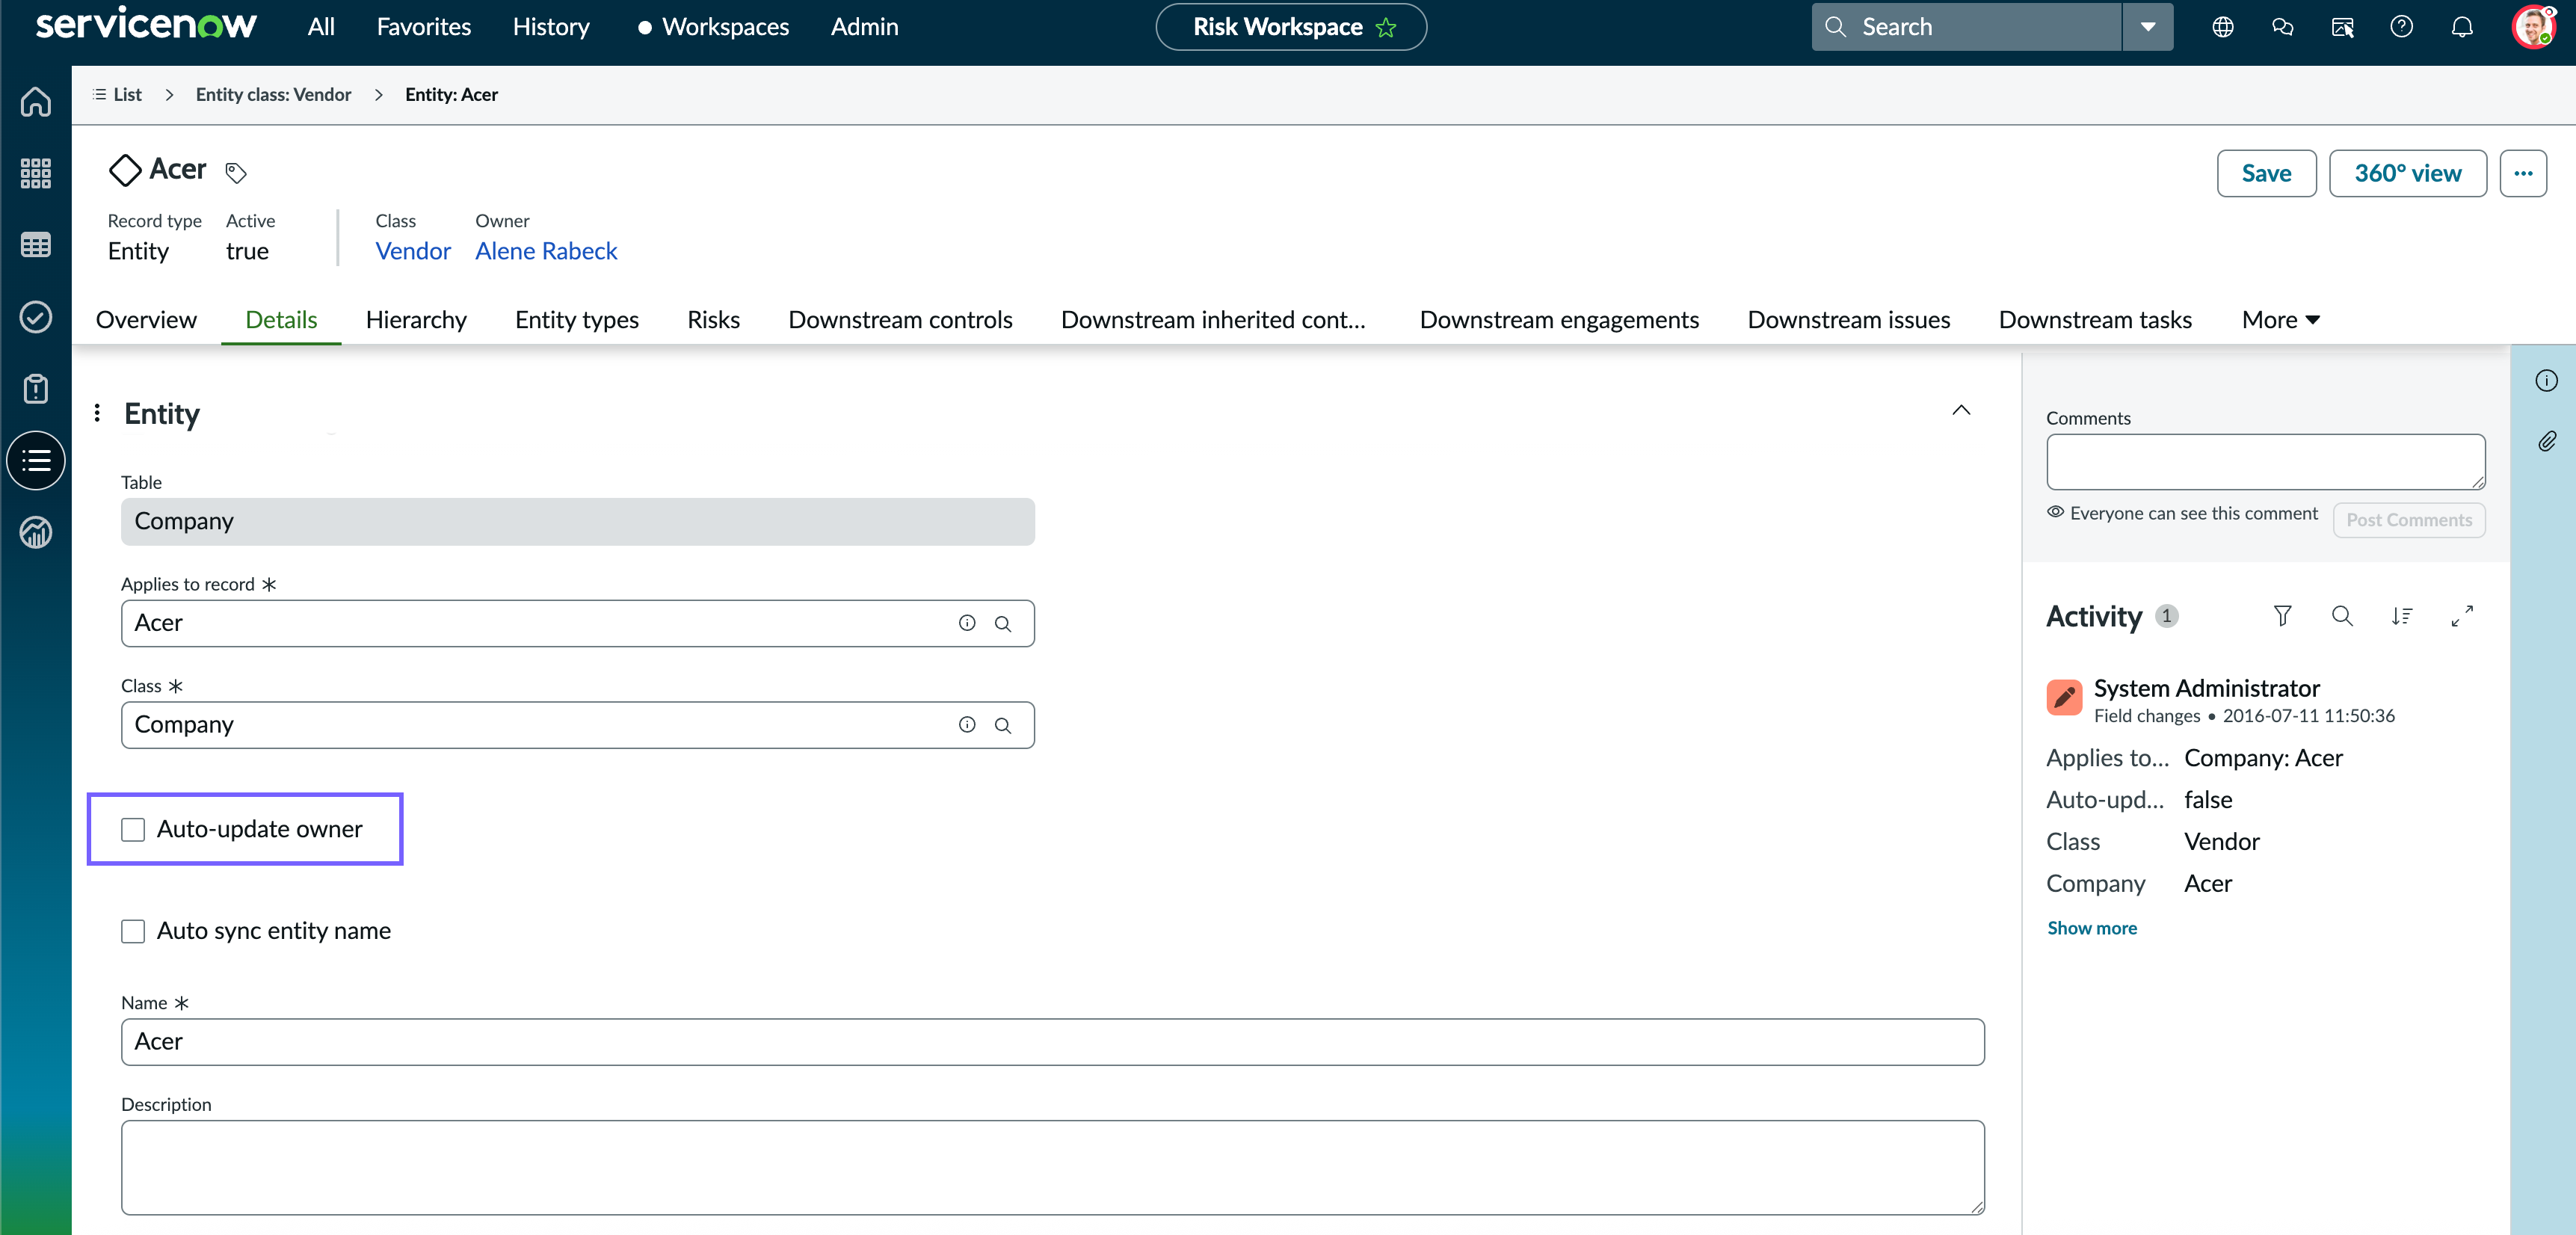This screenshot has height=1235, width=2576.
Task: Open the search options dropdown arrow
Action: tap(2147, 27)
